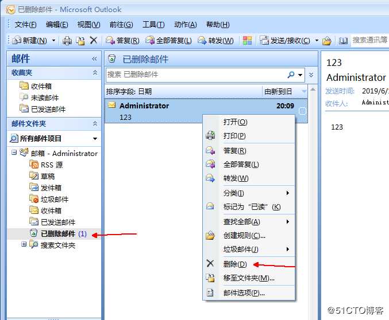389x320 pixels.
Task: Collapse the mail navigation pane
Action: [x=94, y=59]
